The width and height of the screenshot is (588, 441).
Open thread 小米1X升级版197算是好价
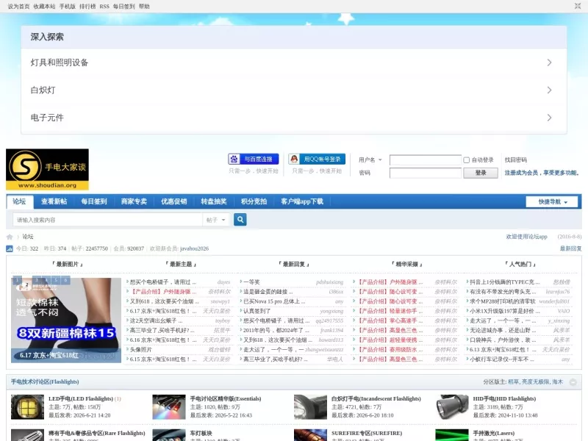[x=505, y=311]
